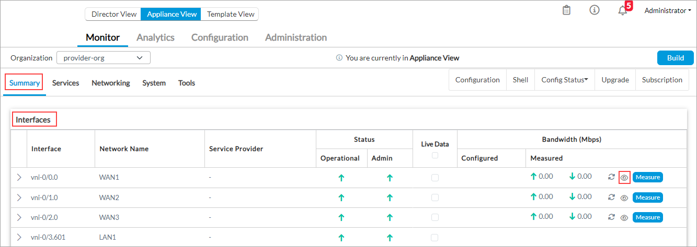Image resolution: width=697 pixels, height=247 pixels.
Task: Enable live data for vni-0/1.0
Action: pos(435,197)
